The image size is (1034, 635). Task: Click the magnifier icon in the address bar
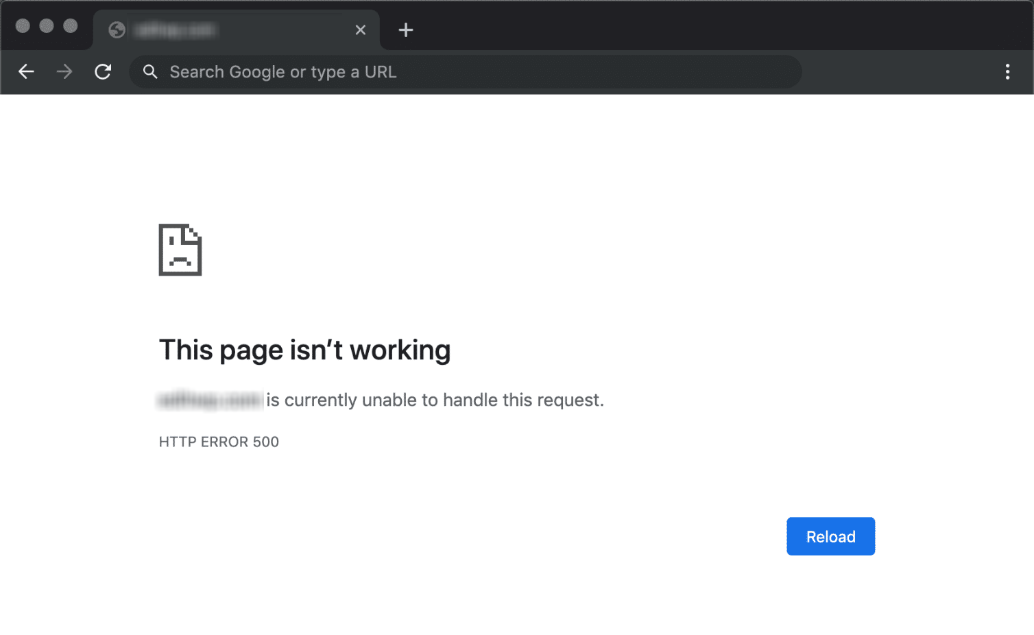point(150,71)
